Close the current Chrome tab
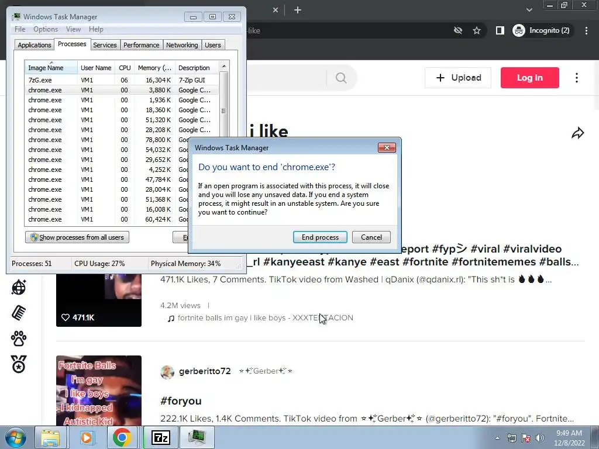Viewport: 599px width, 449px height. point(276,11)
